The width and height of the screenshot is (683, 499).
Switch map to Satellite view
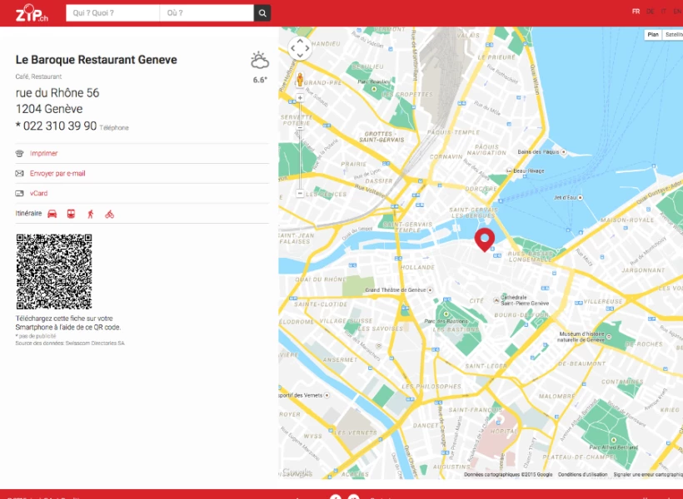coord(673,35)
